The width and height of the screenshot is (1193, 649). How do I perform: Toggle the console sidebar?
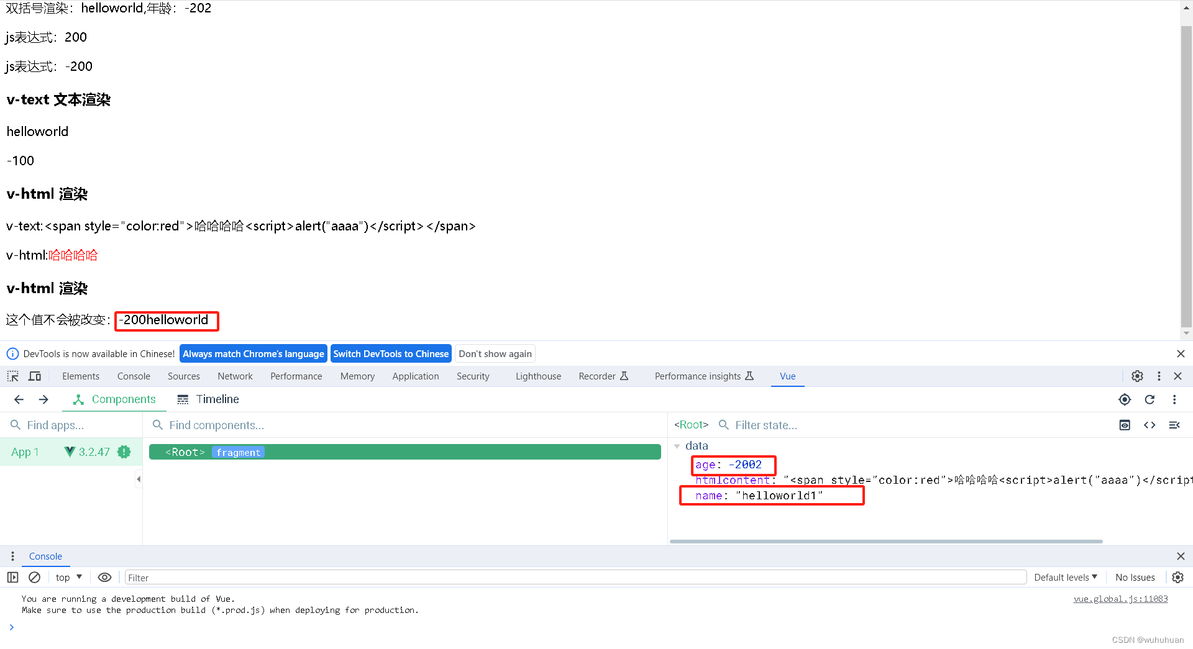tap(12, 578)
